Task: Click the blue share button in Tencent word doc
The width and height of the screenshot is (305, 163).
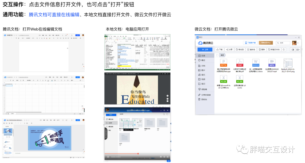Action: point(78,35)
